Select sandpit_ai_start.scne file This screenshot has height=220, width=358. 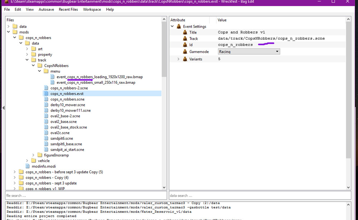click(x=67, y=150)
